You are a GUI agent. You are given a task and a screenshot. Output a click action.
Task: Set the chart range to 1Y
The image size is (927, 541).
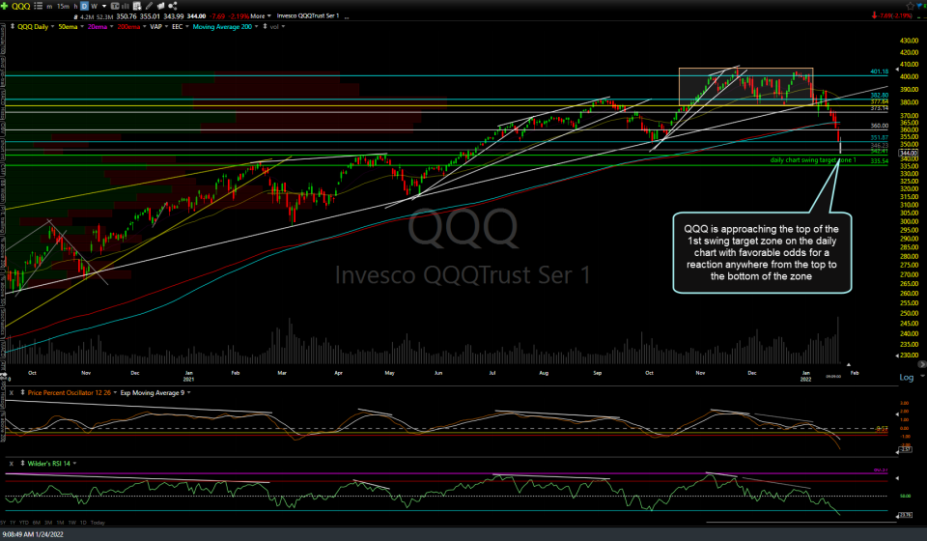[13, 523]
